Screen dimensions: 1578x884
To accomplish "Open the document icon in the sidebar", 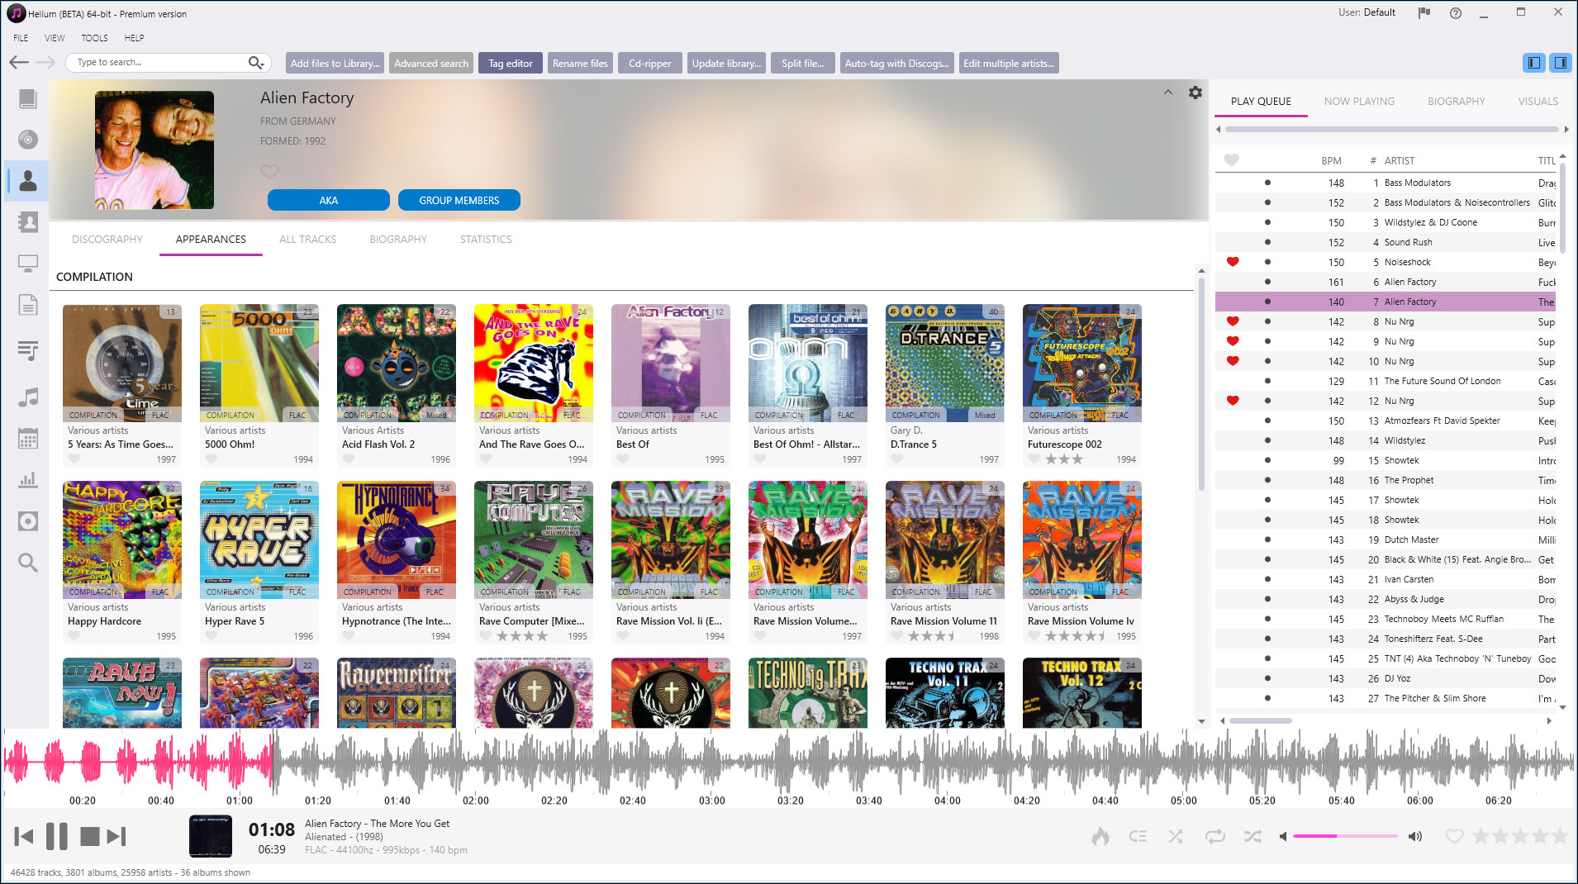I will pos(27,305).
